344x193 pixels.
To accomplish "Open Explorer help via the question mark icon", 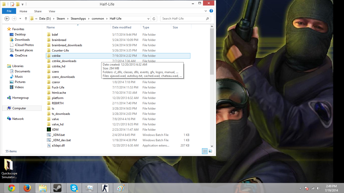I will click(211, 11).
